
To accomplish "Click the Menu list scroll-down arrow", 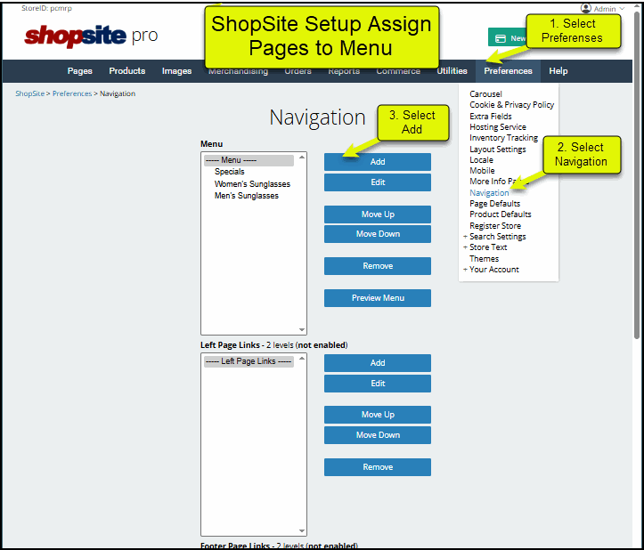I will pos(302,329).
